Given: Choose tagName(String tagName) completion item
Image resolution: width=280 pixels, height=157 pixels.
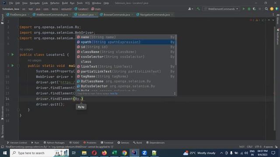Looking at the screenshot, I should tap(126, 76).
